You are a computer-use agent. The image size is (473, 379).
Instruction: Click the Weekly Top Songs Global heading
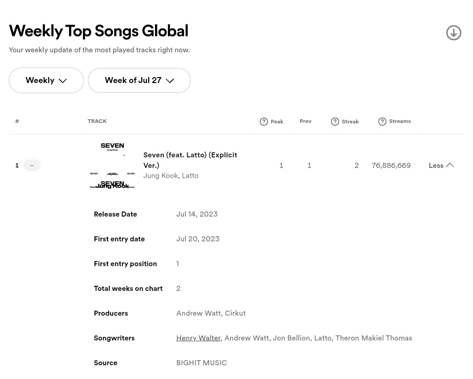[99, 31]
